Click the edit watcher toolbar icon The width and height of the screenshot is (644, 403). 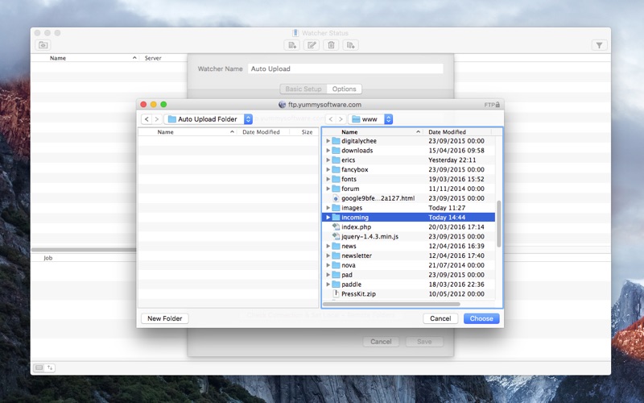coord(312,45)
